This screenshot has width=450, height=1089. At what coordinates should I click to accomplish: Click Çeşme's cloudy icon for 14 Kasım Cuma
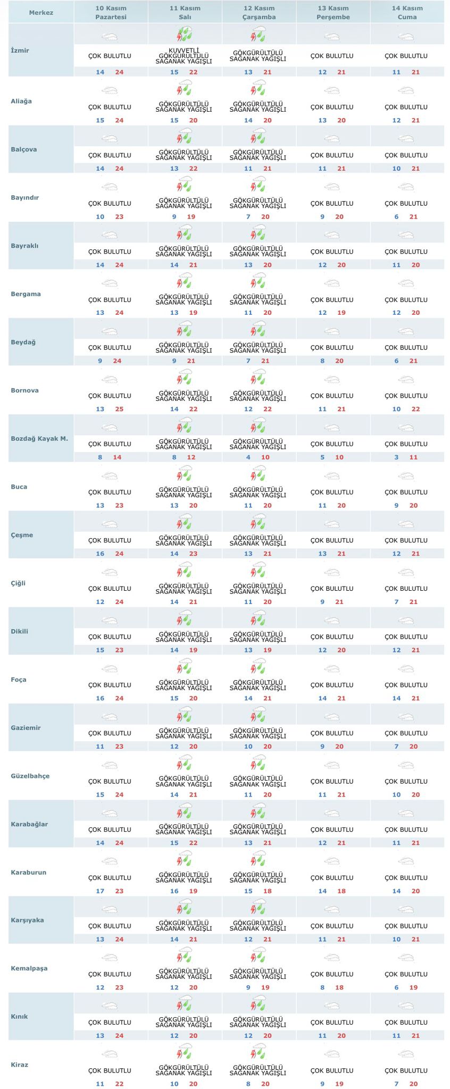(x=406, y=524)
